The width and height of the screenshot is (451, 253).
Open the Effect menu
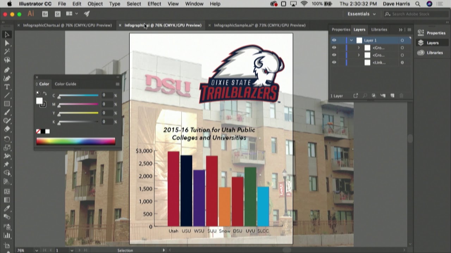(154, 4)
